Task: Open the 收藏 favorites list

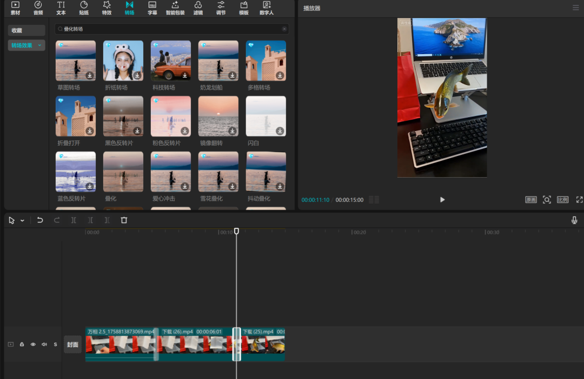Action: pyautogui.click(x=26, y=30)
